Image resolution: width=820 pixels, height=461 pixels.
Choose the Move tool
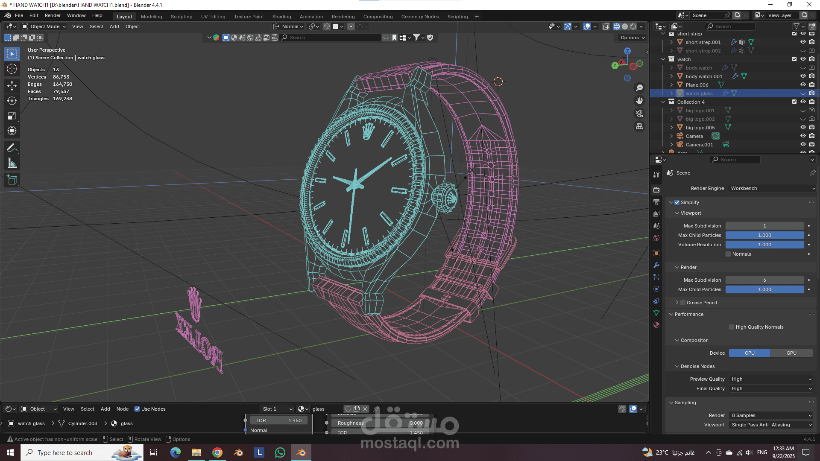12,86
